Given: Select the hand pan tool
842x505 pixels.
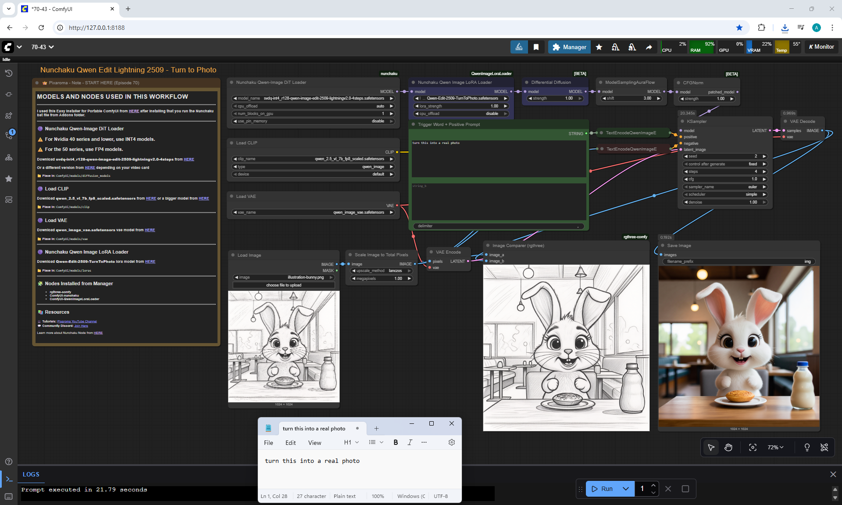Looking at the screenshot, I should [728, 447].
